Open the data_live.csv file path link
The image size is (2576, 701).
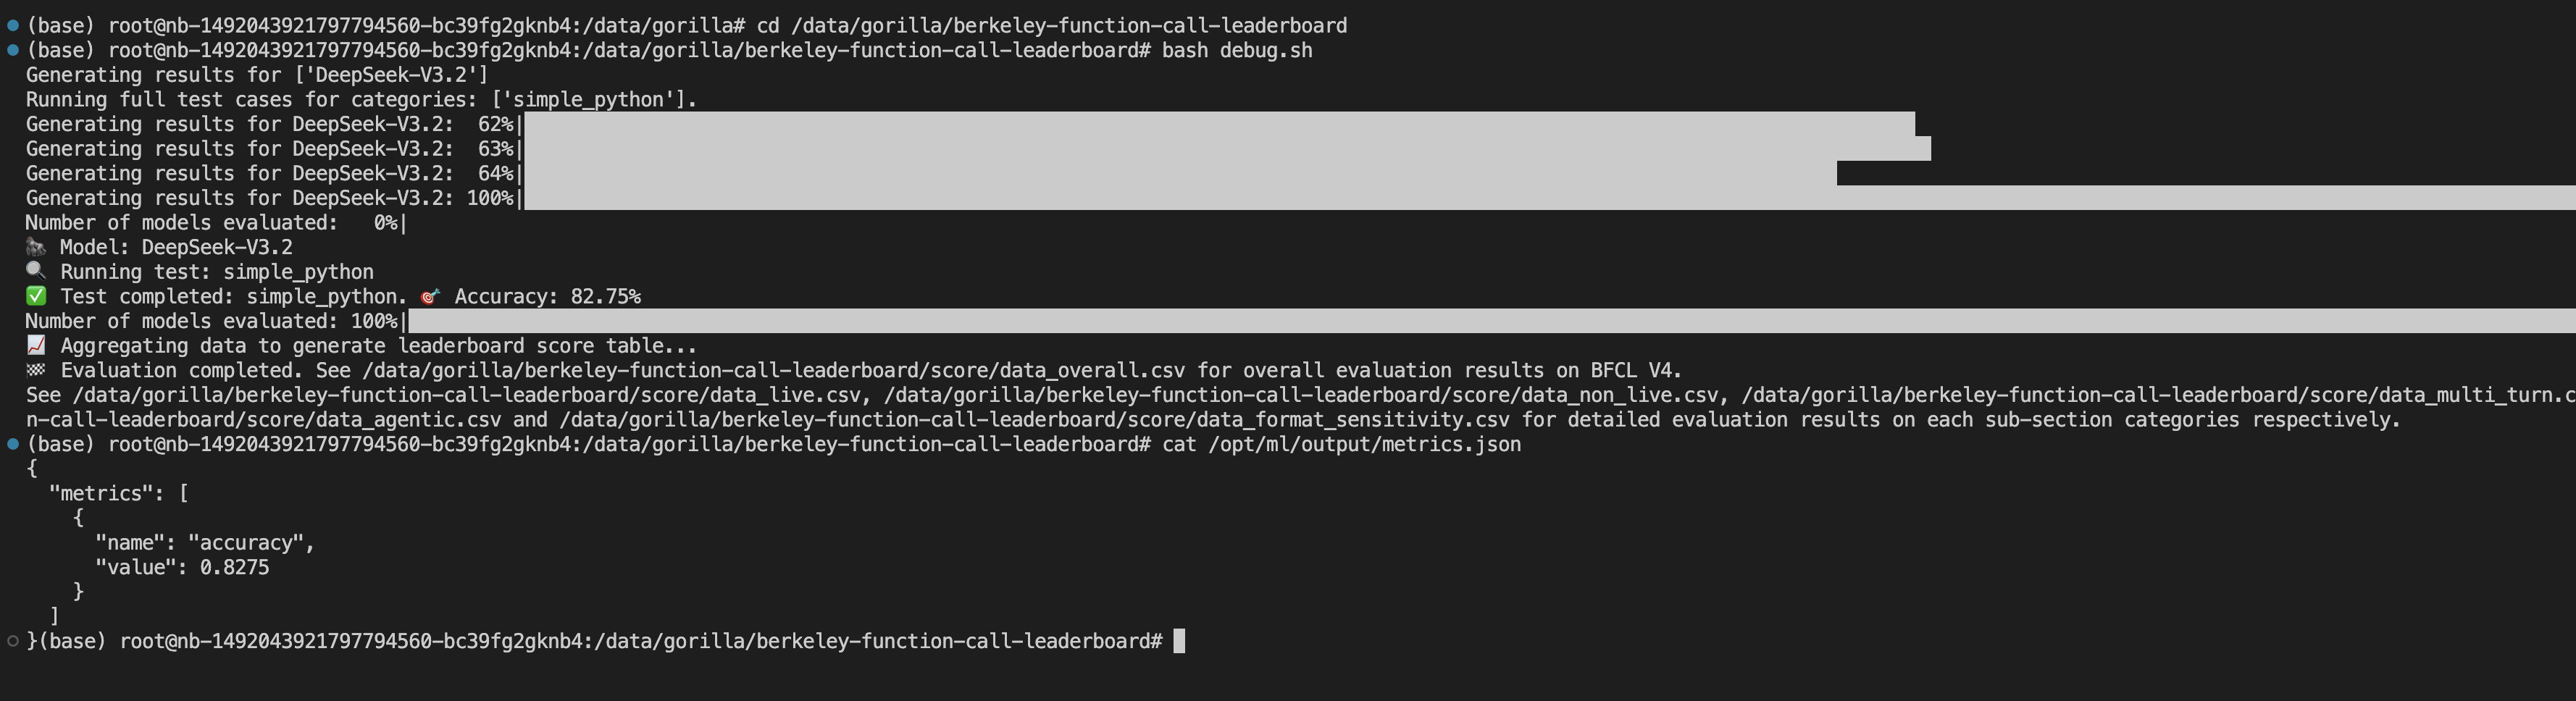pyautogui.click(x=466, y=394)
